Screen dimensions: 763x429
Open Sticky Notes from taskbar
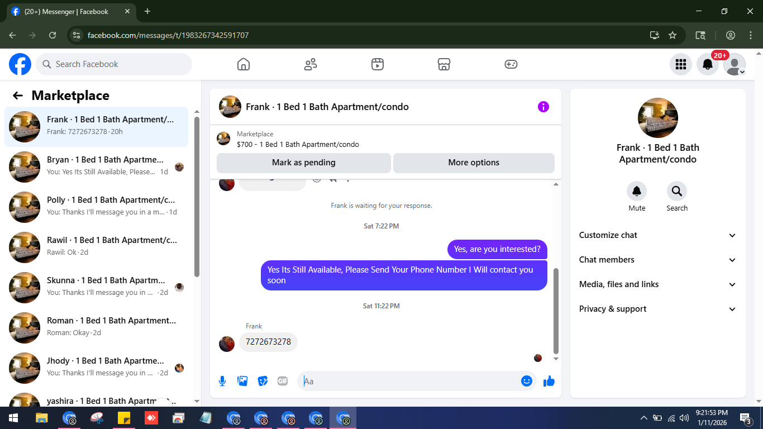pos(124,418)
